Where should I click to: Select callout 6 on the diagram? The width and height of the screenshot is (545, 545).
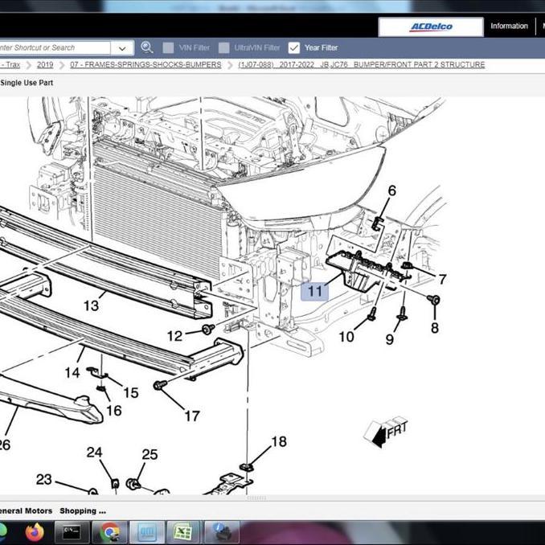391,191
